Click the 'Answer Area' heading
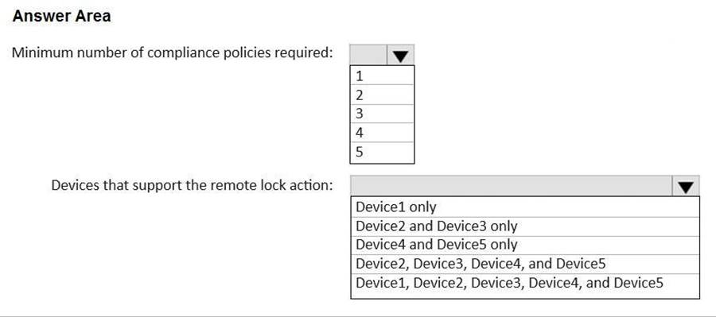This screenshot has width=716, height=317. [x=61, y=17]
